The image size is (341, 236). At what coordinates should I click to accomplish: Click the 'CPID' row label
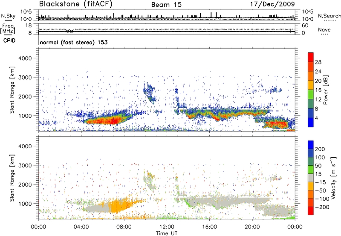[9, 40]
